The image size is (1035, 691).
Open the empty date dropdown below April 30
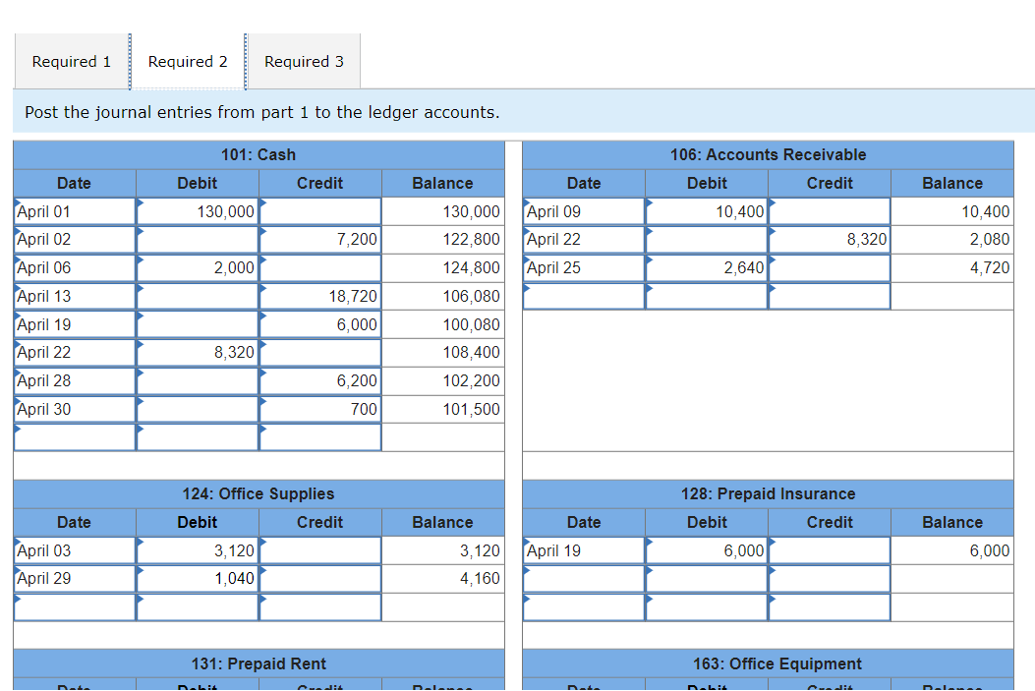click(74, 436)
